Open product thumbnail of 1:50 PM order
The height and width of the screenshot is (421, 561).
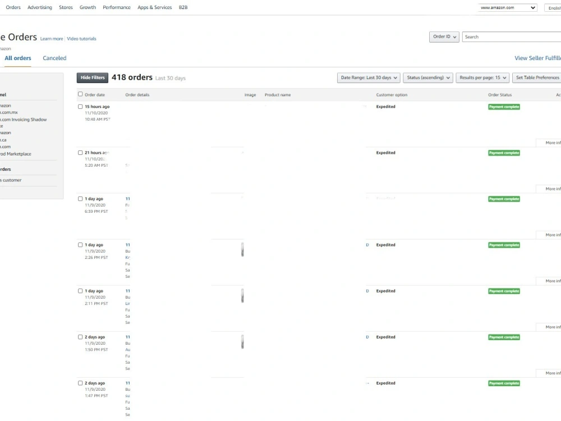tap(242, 342)
